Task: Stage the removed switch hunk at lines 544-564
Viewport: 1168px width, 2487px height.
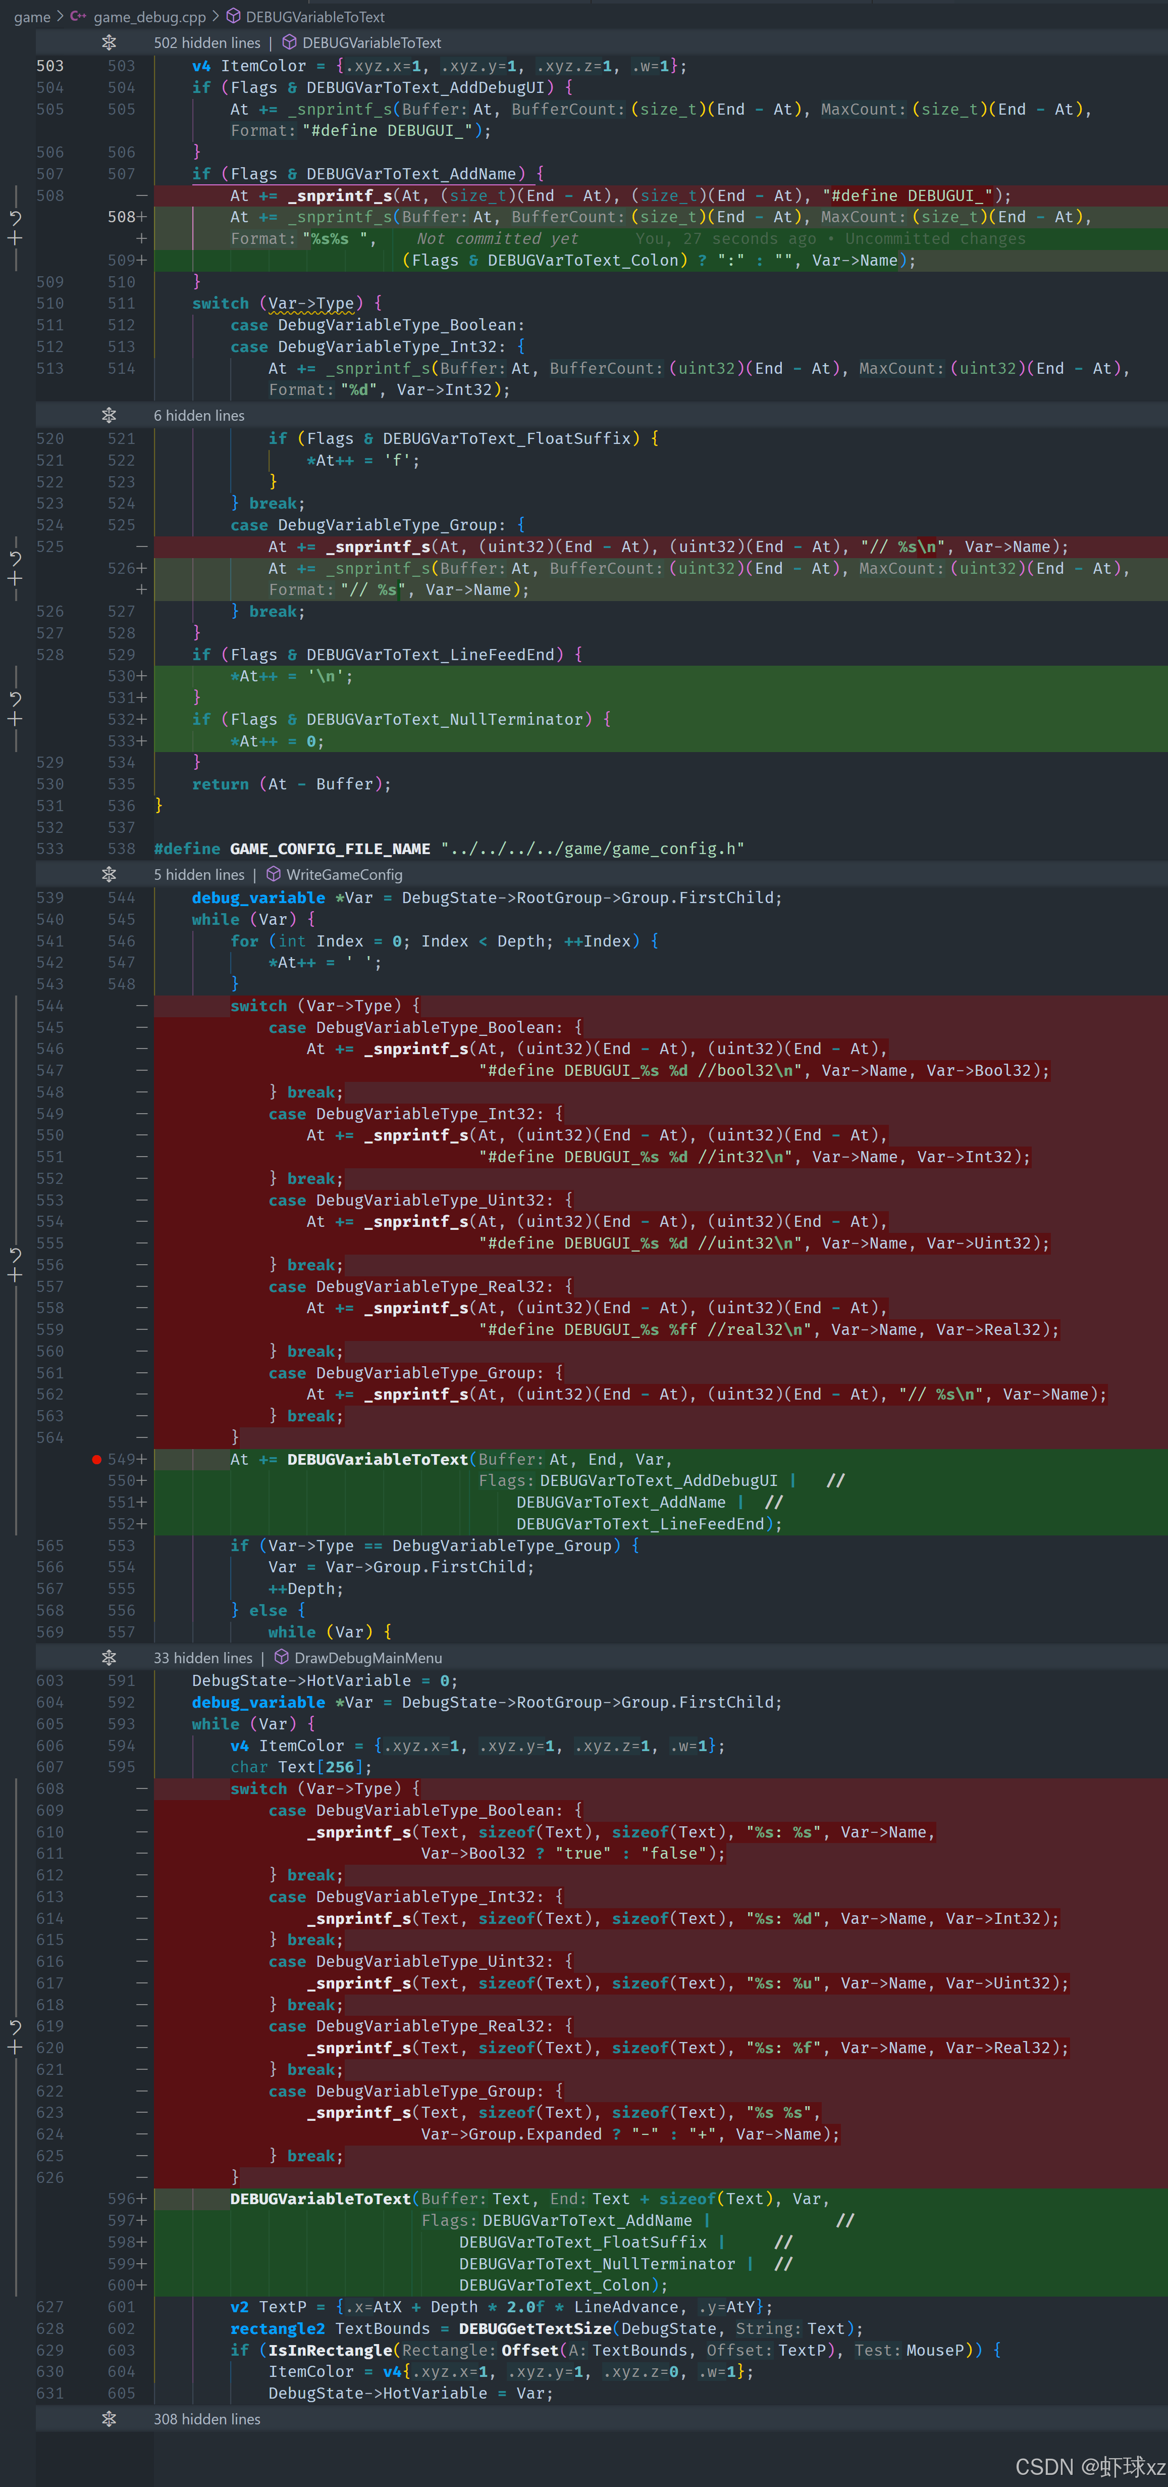Action: [16, 1275]
